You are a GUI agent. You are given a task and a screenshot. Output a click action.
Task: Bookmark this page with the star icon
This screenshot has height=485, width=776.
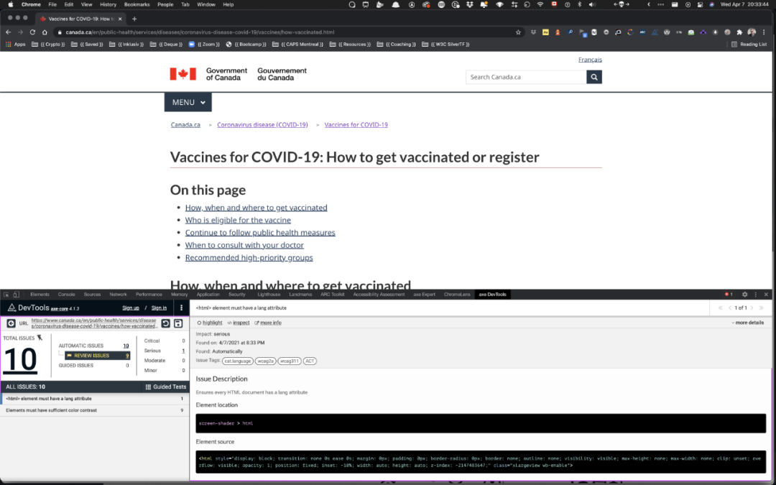point(518,32)
